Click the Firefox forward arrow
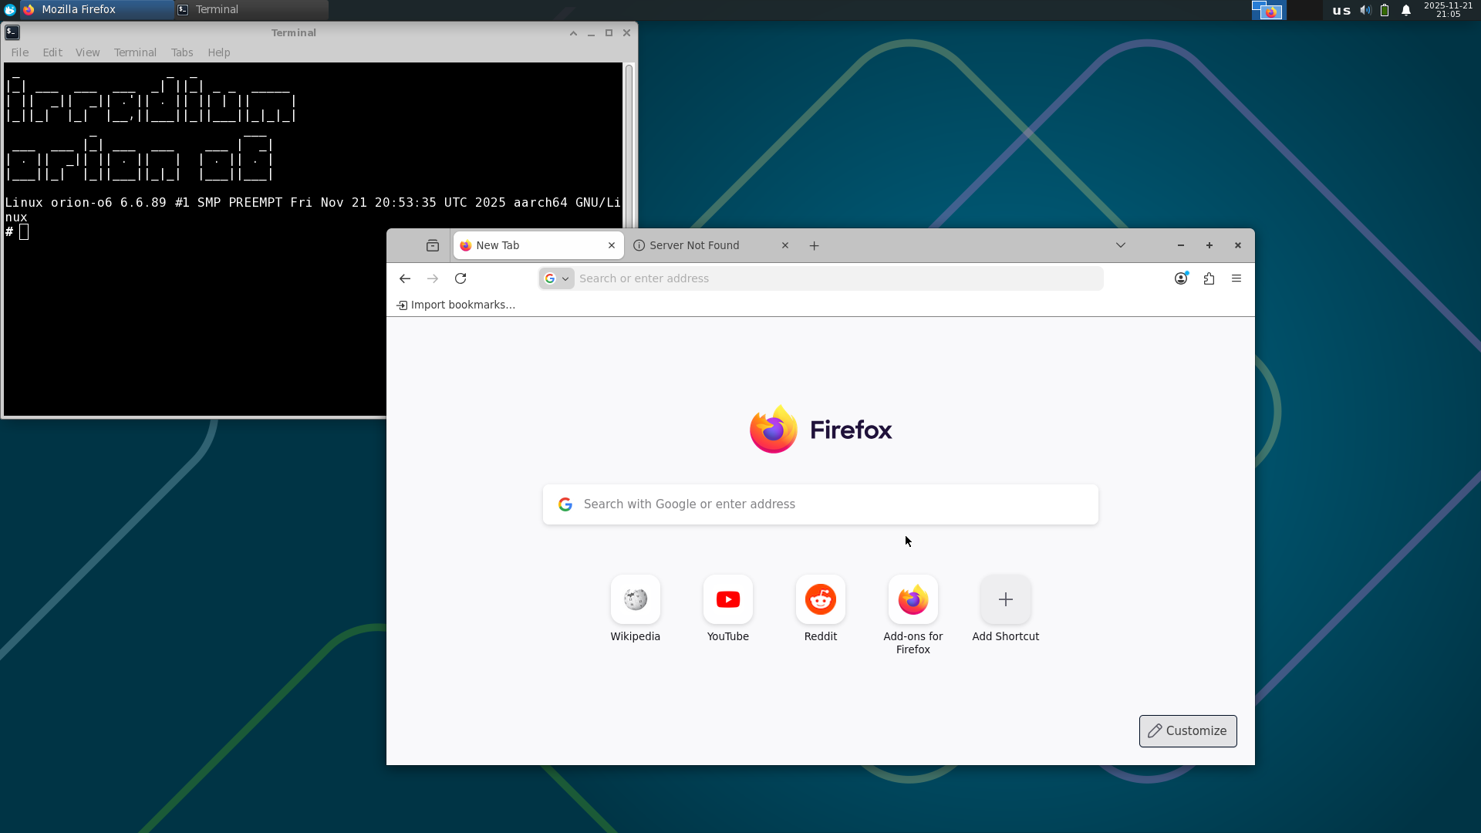The width and height of the screenshot is (1481, 833). coord(433,278)
